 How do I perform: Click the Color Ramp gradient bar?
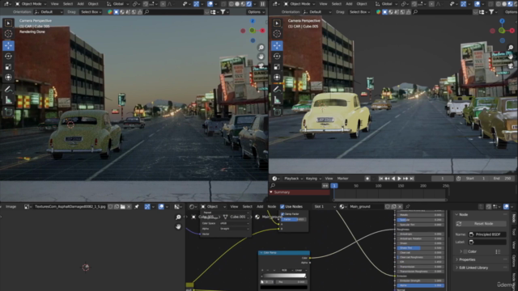[284, 276]
